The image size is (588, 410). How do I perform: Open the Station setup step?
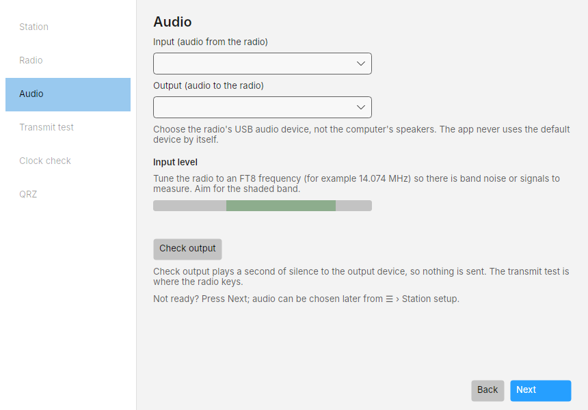click(68, 27)
